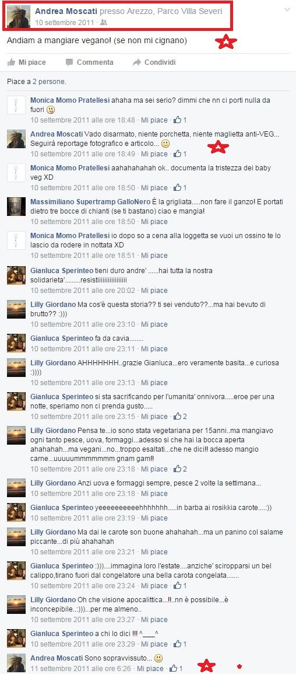Open the post options dropdown chevron at top right
296x674 pixels.
[287, 9]
